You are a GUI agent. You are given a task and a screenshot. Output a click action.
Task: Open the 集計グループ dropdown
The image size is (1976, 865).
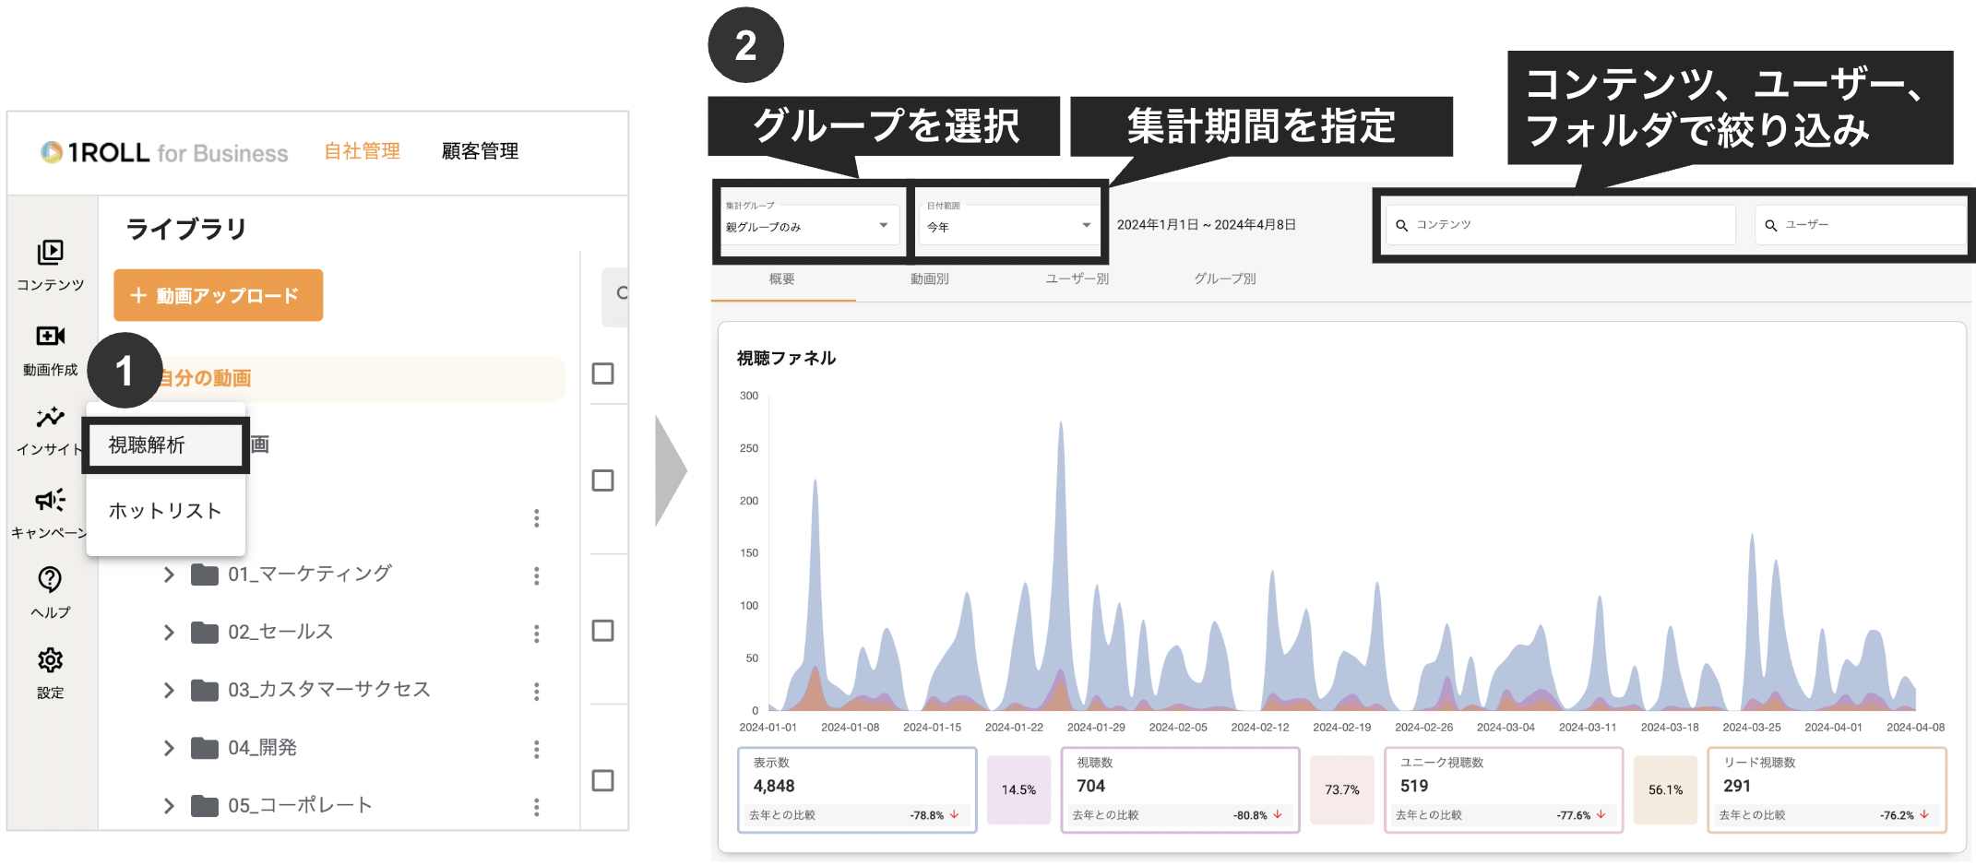tap(810, 224)
